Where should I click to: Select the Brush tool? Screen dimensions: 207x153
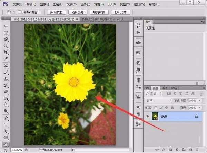point(6,72)
